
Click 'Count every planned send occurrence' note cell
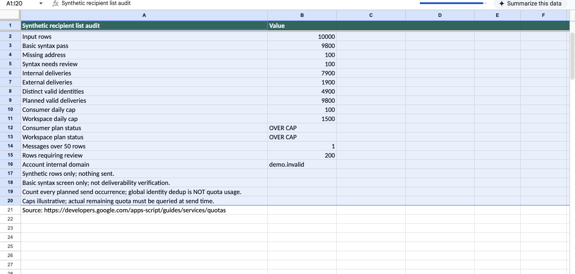(x=144, y=192)
